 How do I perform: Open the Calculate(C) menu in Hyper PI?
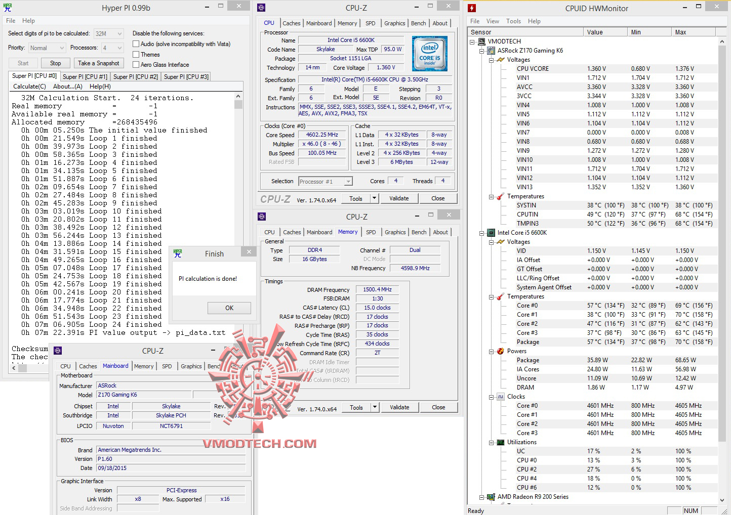tap(29, 87)
